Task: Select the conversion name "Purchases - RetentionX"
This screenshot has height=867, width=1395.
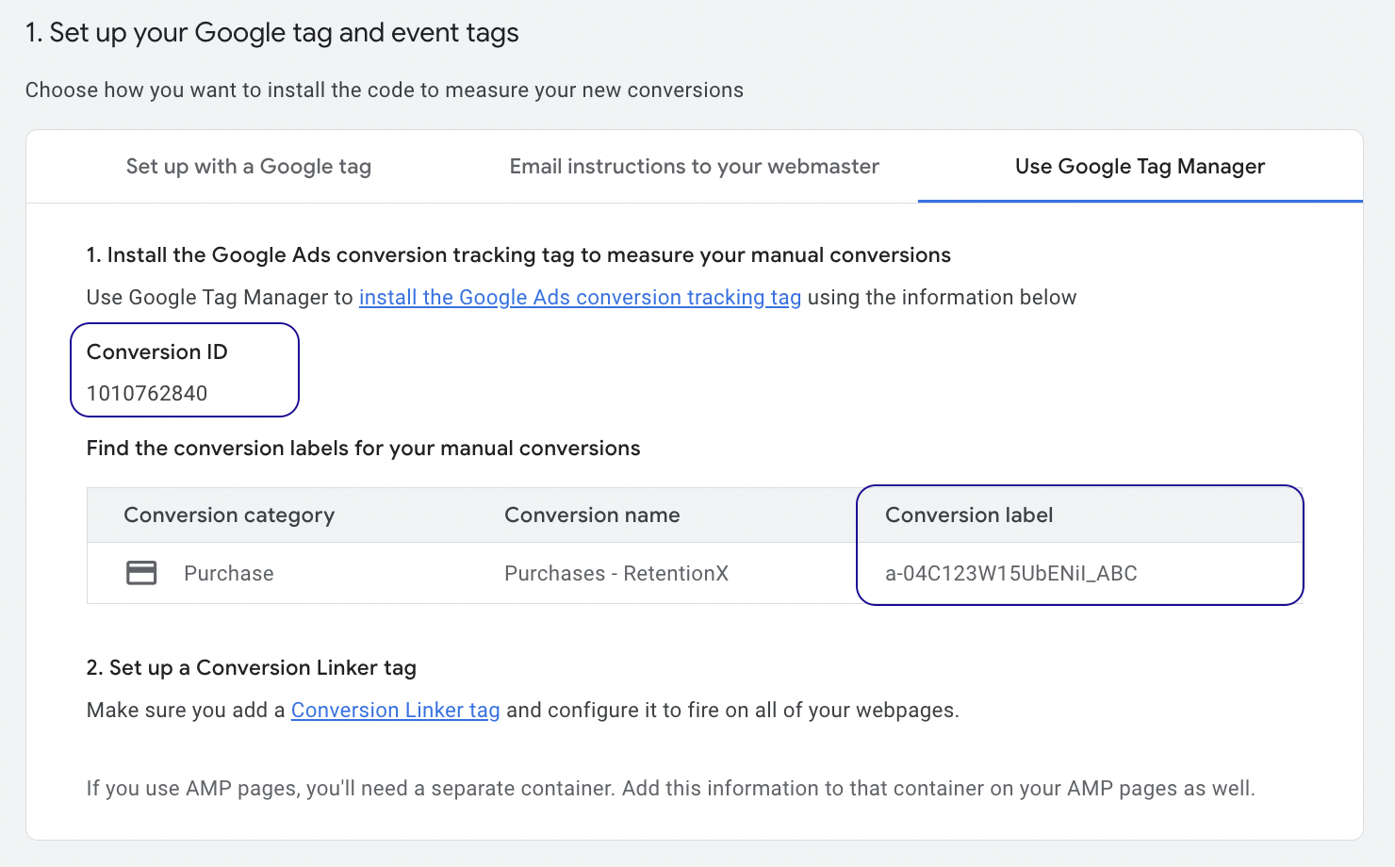Action: (616, 572)
